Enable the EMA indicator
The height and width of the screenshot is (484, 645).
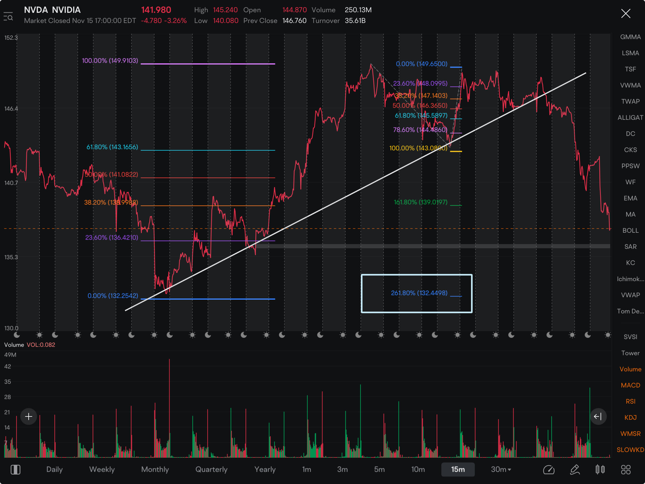(630, 198)
